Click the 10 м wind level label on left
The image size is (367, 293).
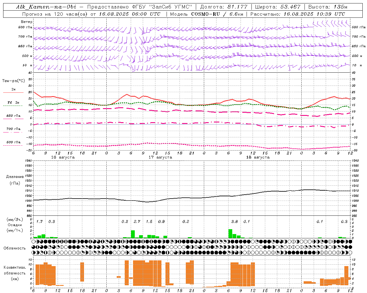[x=28, y=65]
